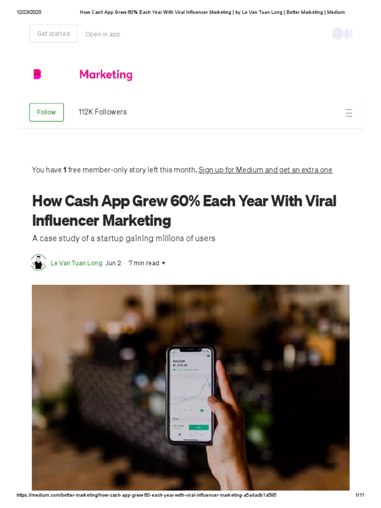
Task: Click Open in app link
Action: click(103, 34)
